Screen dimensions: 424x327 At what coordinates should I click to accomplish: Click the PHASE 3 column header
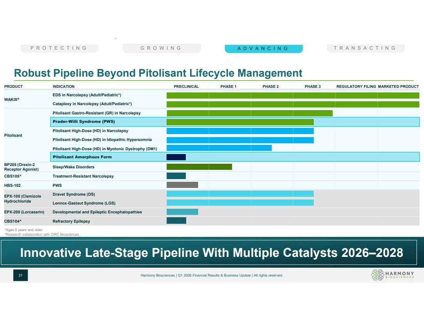click(x=313, y=87)
